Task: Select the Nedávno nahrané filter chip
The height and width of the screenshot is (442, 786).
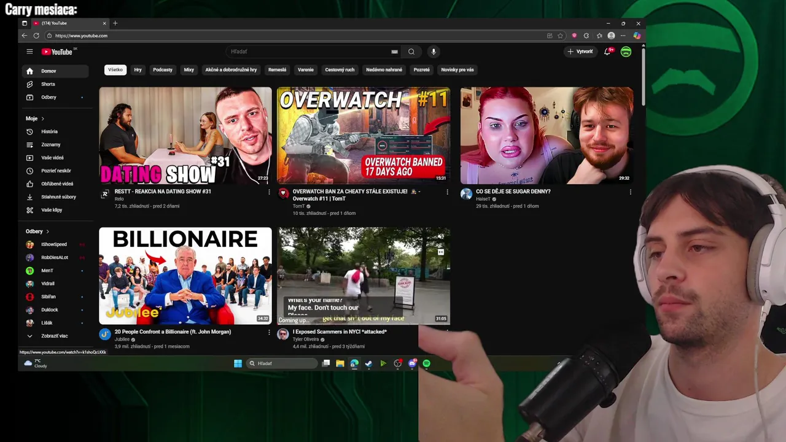Action: (384, 70)
